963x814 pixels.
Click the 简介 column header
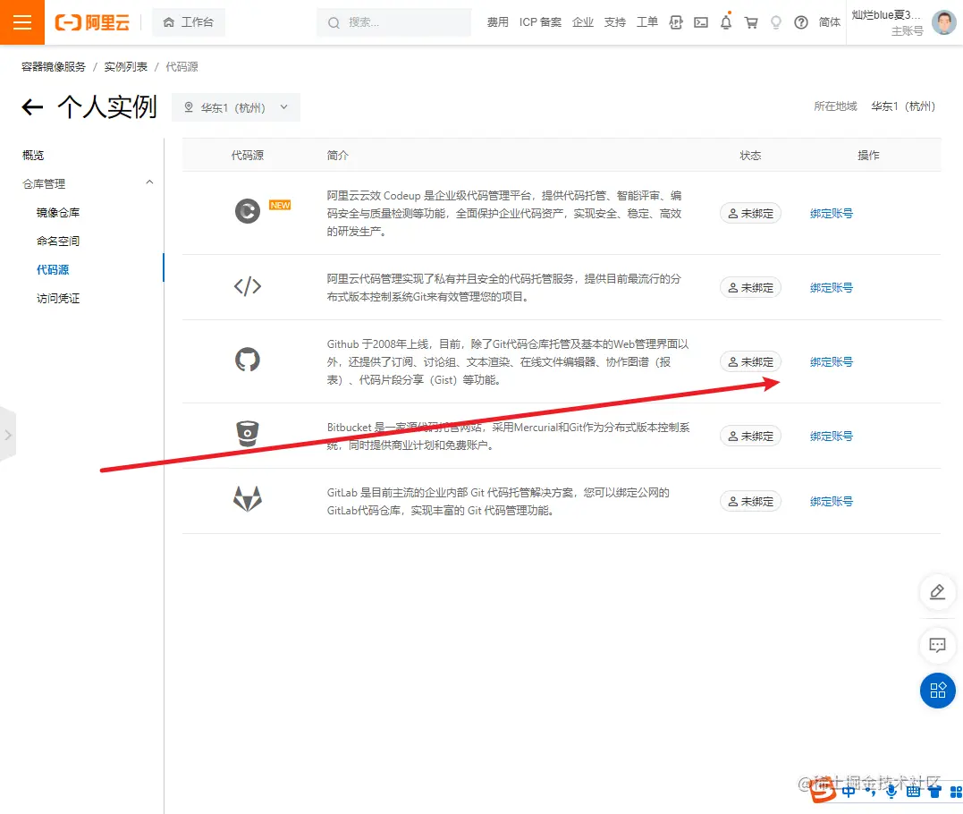coord(338,156)
